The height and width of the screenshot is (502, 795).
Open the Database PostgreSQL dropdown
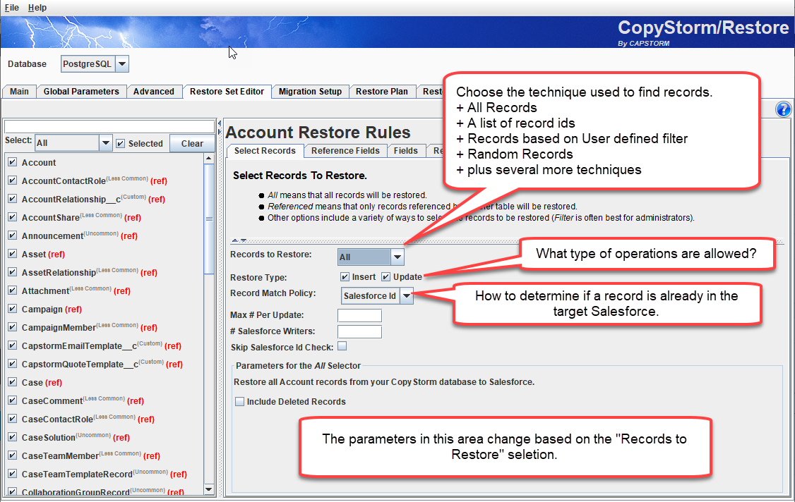(x=122, y=64)
